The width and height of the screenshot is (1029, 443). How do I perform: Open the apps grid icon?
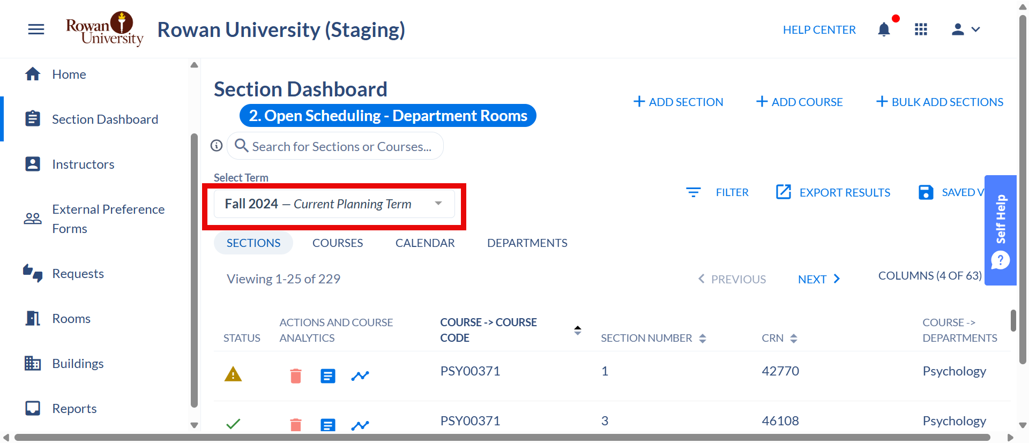(921, 29)
